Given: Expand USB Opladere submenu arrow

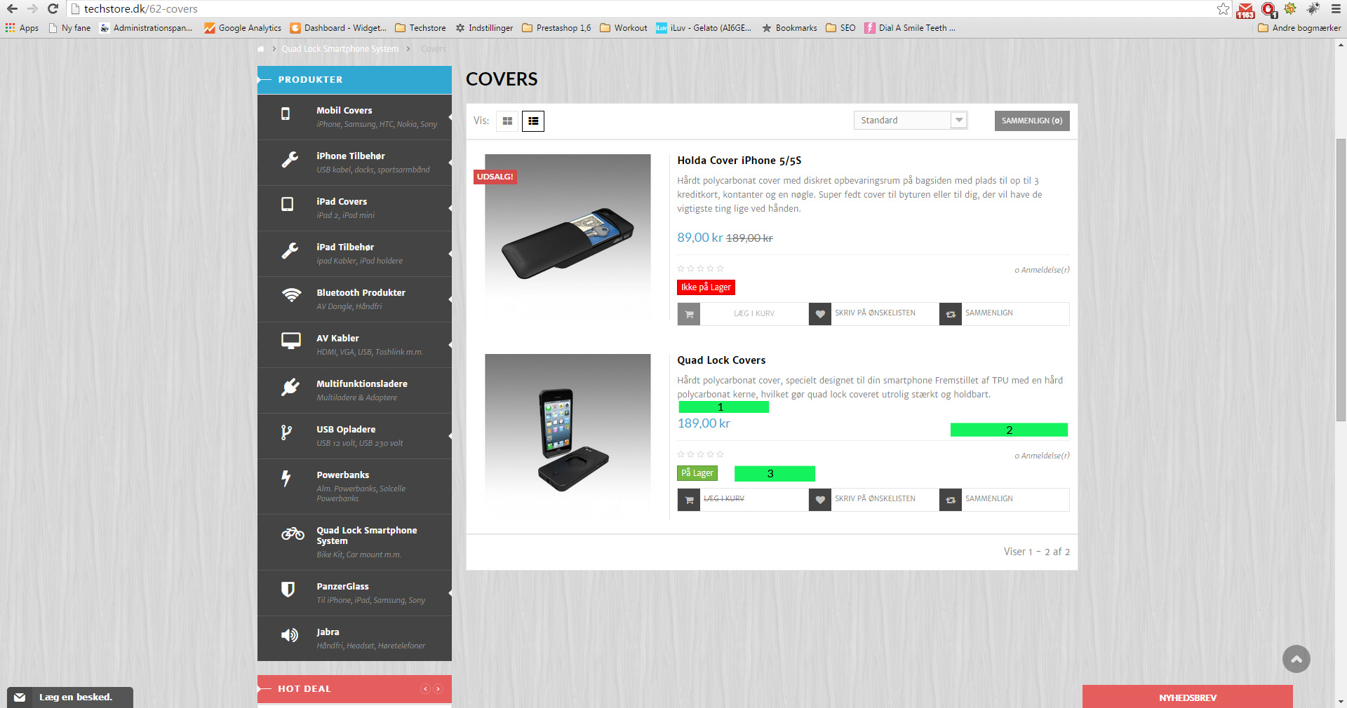Looking at the screenshot, I should click(450, 436).
